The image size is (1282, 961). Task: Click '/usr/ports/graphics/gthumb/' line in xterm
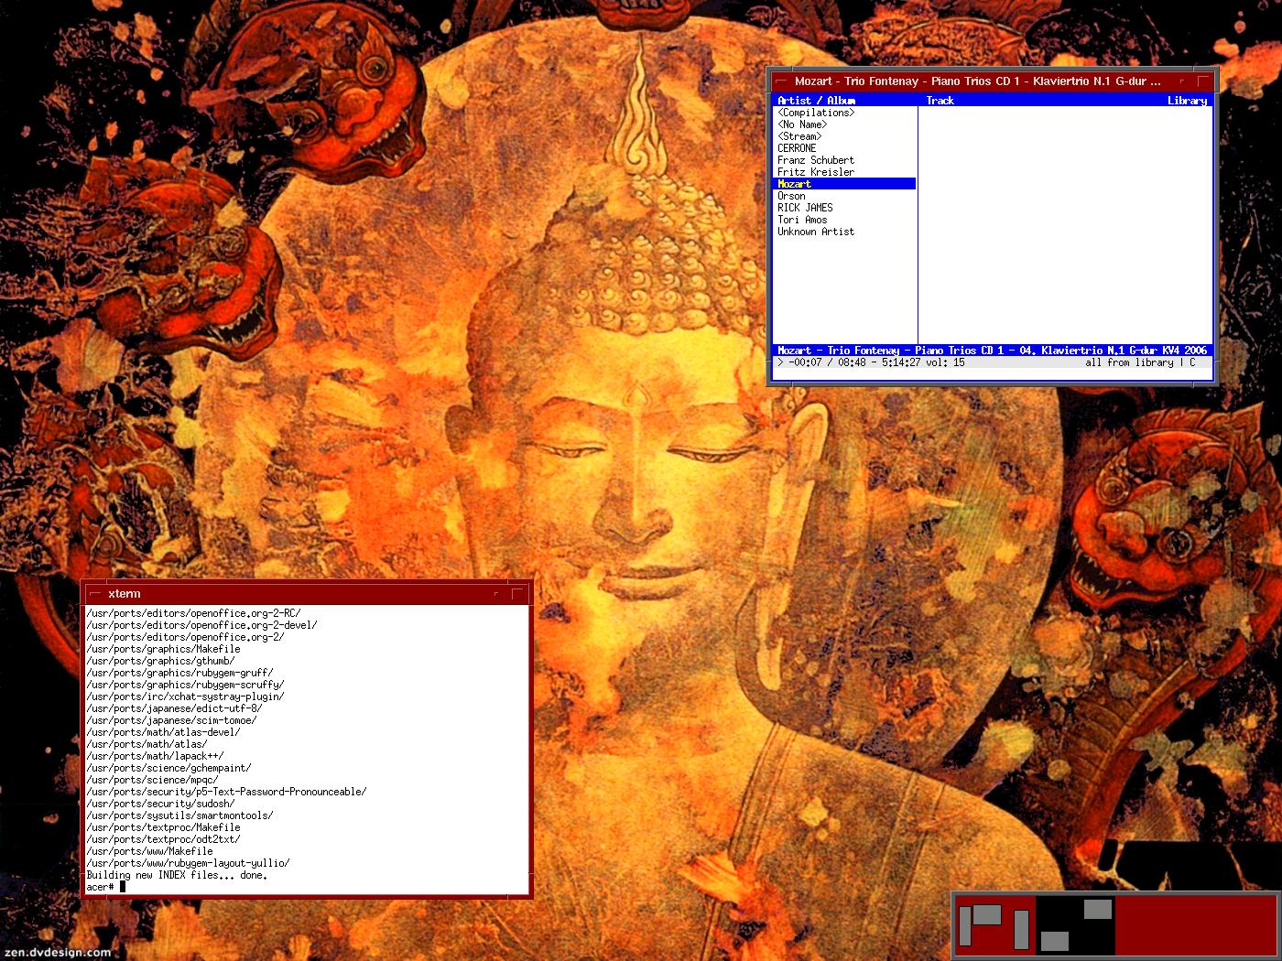(160, 661)
